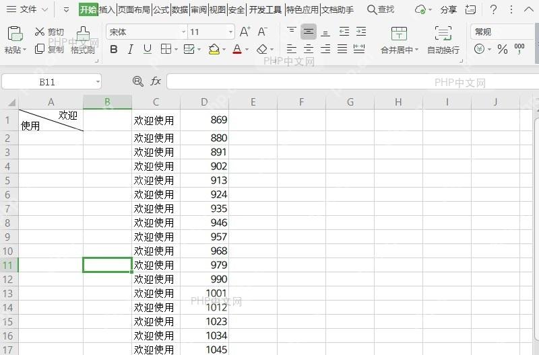Select cell containing 1001
The height and width of the screenshot is (355, 539).
[205, 293]
